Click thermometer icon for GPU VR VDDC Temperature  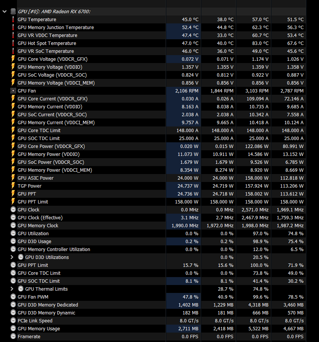(x=13, y=35)
